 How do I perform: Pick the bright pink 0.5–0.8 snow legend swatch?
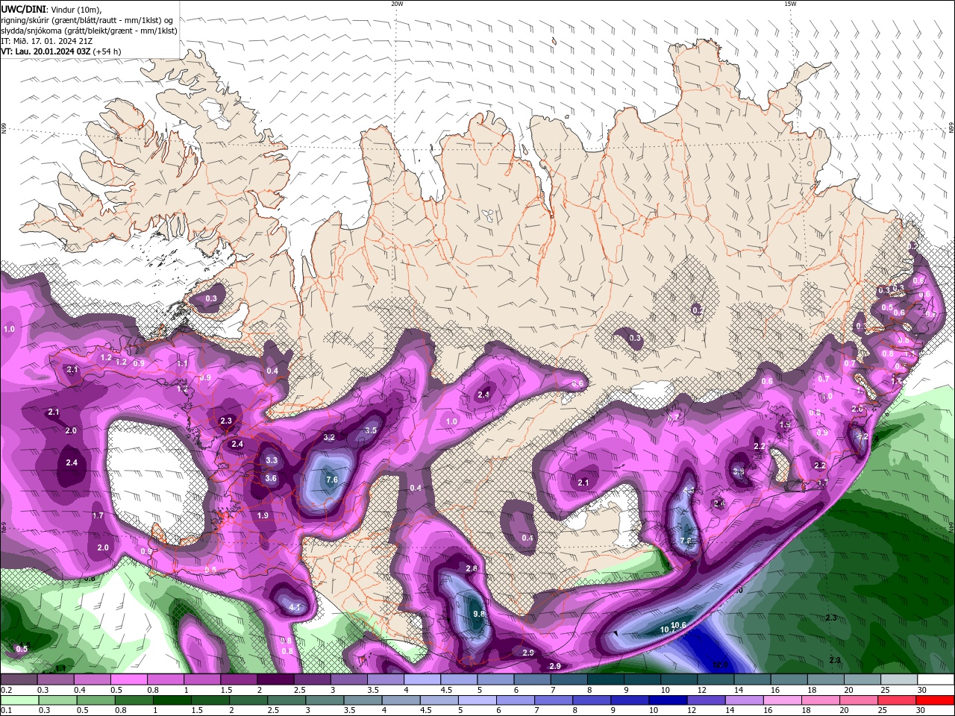coord(128,679)
